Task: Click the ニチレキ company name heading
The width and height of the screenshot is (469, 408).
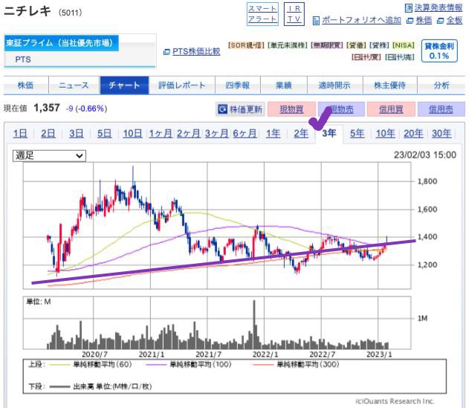Action: [x=27, y=11]
